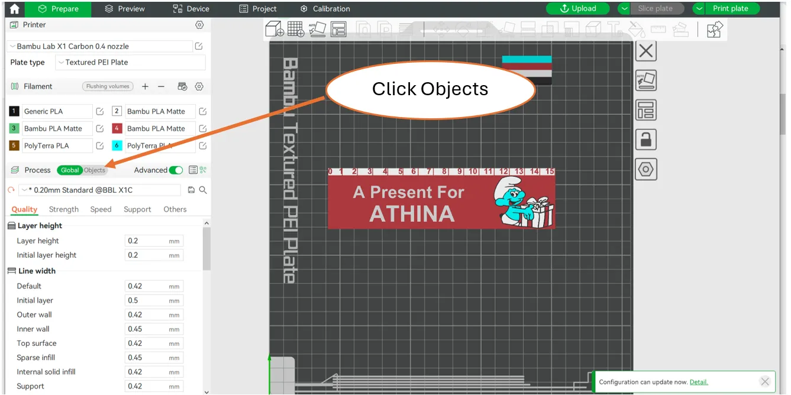
Task: Switch to the Project tab
Action: [x=258, y=9]
